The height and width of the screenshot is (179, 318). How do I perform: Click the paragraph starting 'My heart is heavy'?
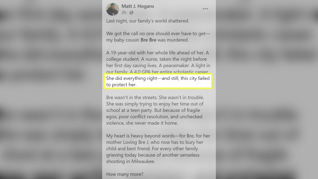click(158, 149)
